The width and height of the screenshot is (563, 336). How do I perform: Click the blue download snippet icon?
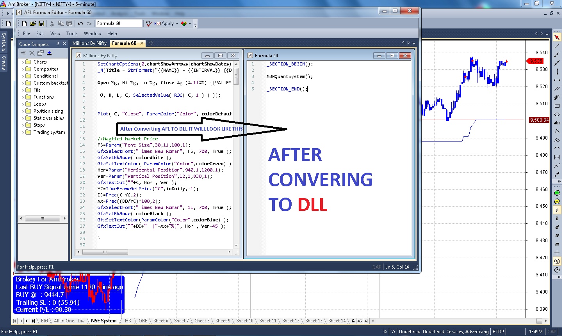pyautogui.click(x=49, y=53)
